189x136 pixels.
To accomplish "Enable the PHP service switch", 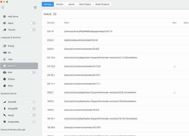I will click(33, 73).
